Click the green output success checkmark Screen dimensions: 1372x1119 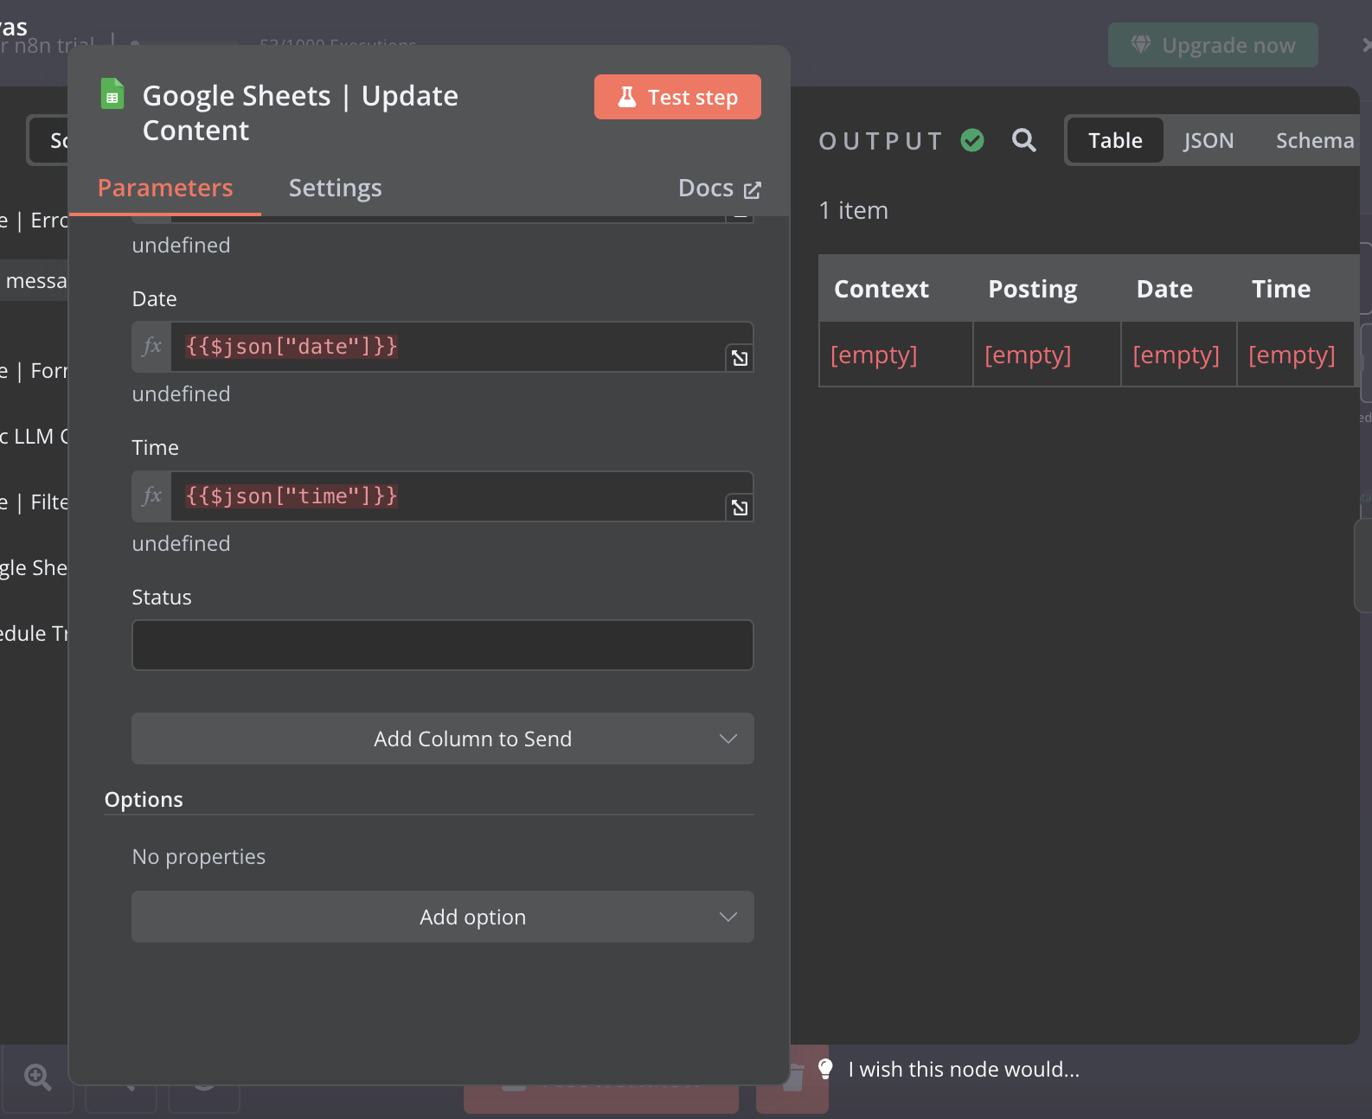972,140
